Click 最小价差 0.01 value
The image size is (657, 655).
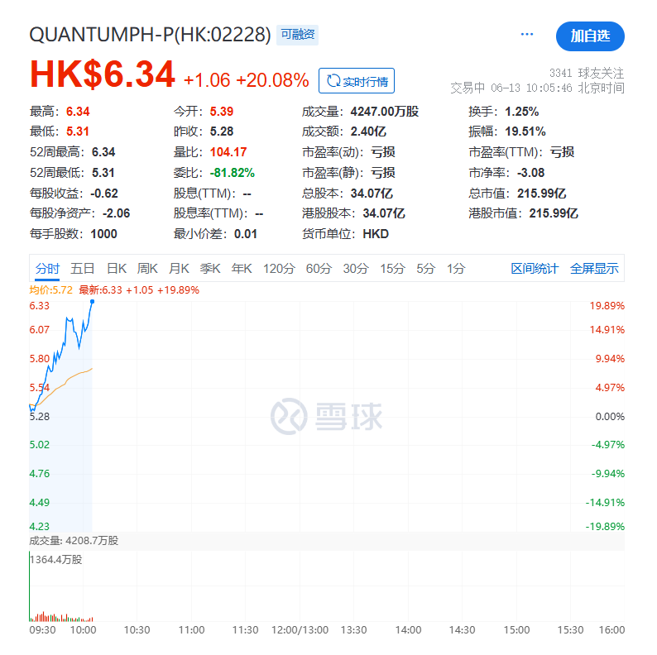click(245, 234)
